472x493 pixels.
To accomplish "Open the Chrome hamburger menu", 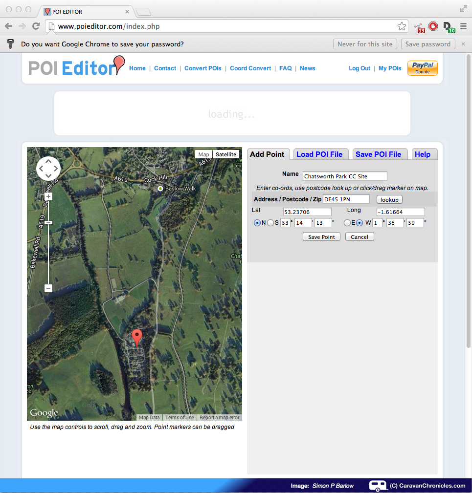I will click(x=463, y=26).
